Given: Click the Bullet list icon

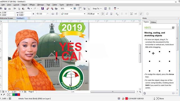Looking at the screenshot, I should 122,14.
